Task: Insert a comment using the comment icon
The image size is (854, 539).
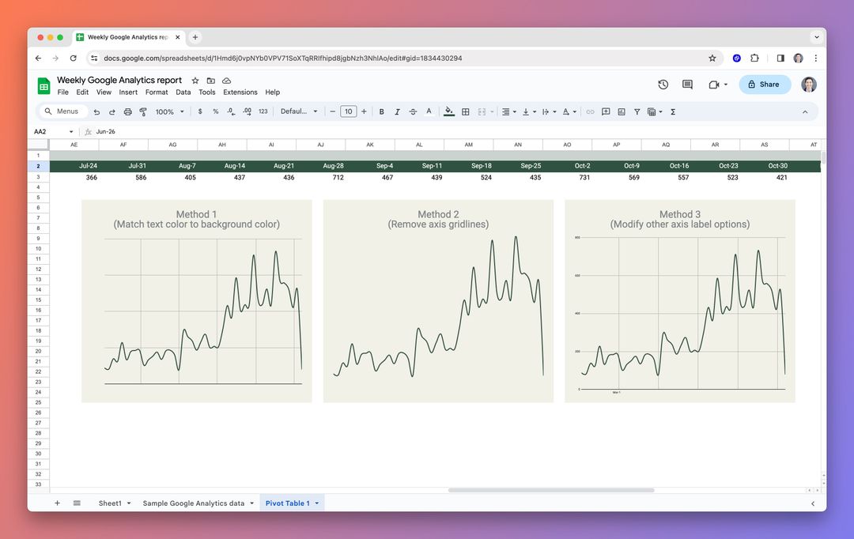Action: [606, 111]
